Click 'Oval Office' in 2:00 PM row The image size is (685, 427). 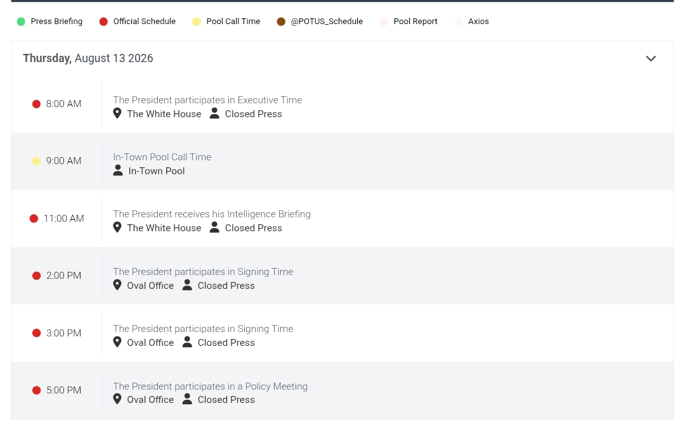tap(150, 286)
